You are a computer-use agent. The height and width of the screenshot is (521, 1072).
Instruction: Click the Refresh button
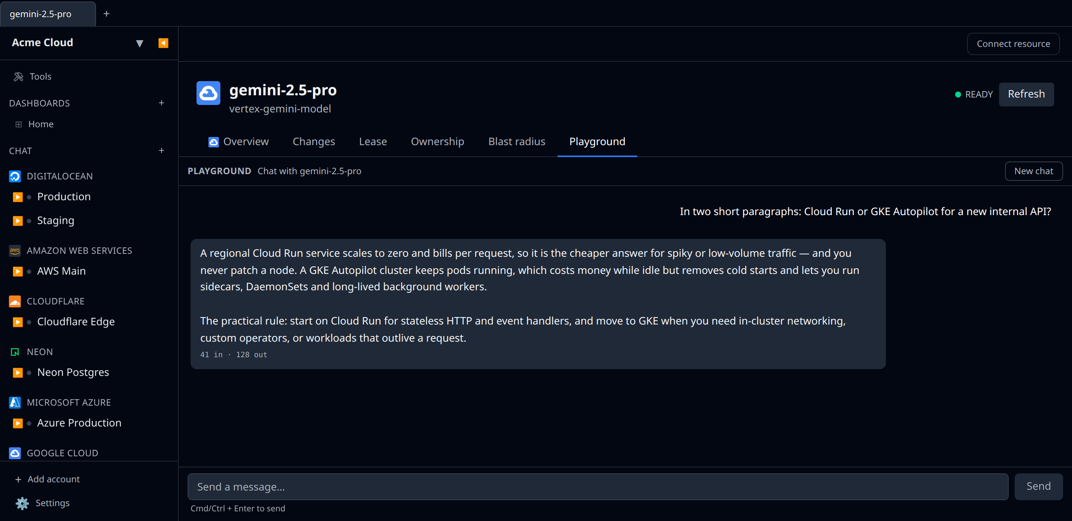(1026, 94)
